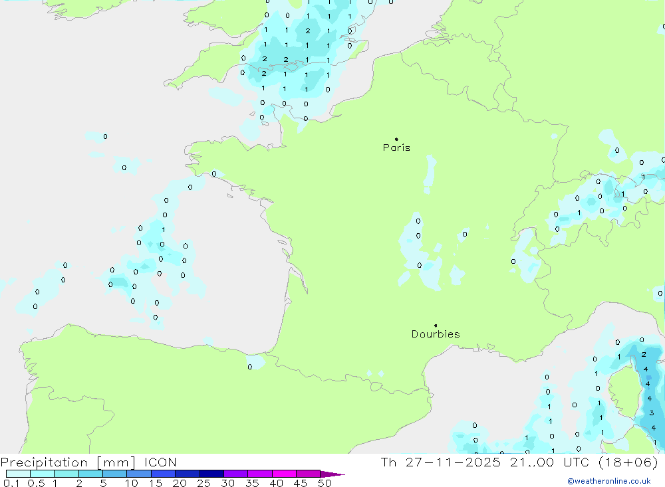Select the black dot marker above Paris
This screenshot has height=487, width=665.
pyautogui.click(x=396, y=139)
